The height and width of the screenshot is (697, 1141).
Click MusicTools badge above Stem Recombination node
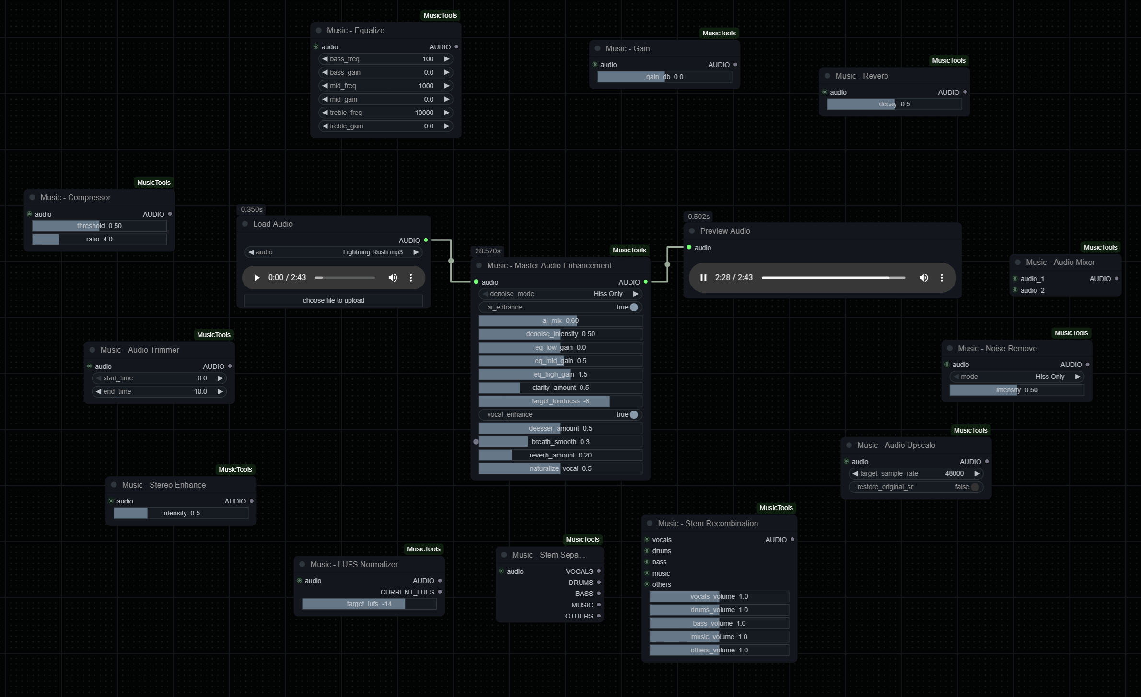coord(776,508)
